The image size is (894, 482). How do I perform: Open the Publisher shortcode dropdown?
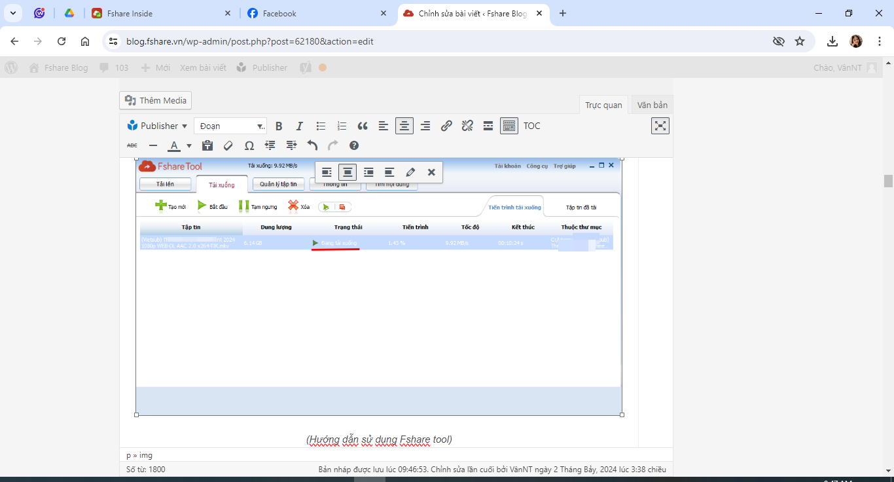tap(158, 126)
